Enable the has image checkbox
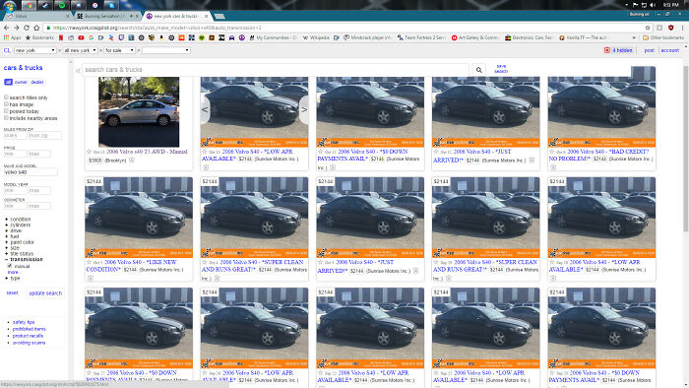The width and height of the screenshot is (689, 388). (6, 104)
